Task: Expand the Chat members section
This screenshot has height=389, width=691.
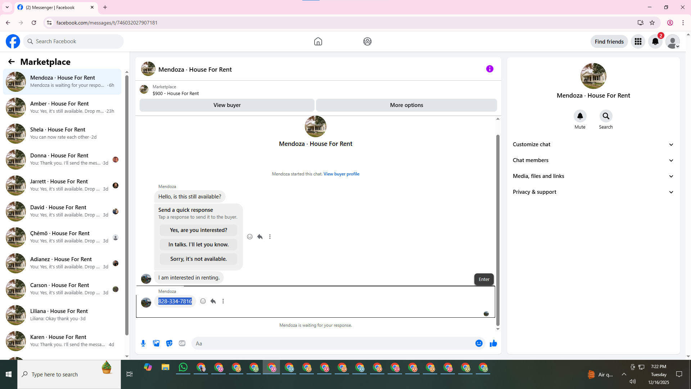Action: (x=593, y=160)
